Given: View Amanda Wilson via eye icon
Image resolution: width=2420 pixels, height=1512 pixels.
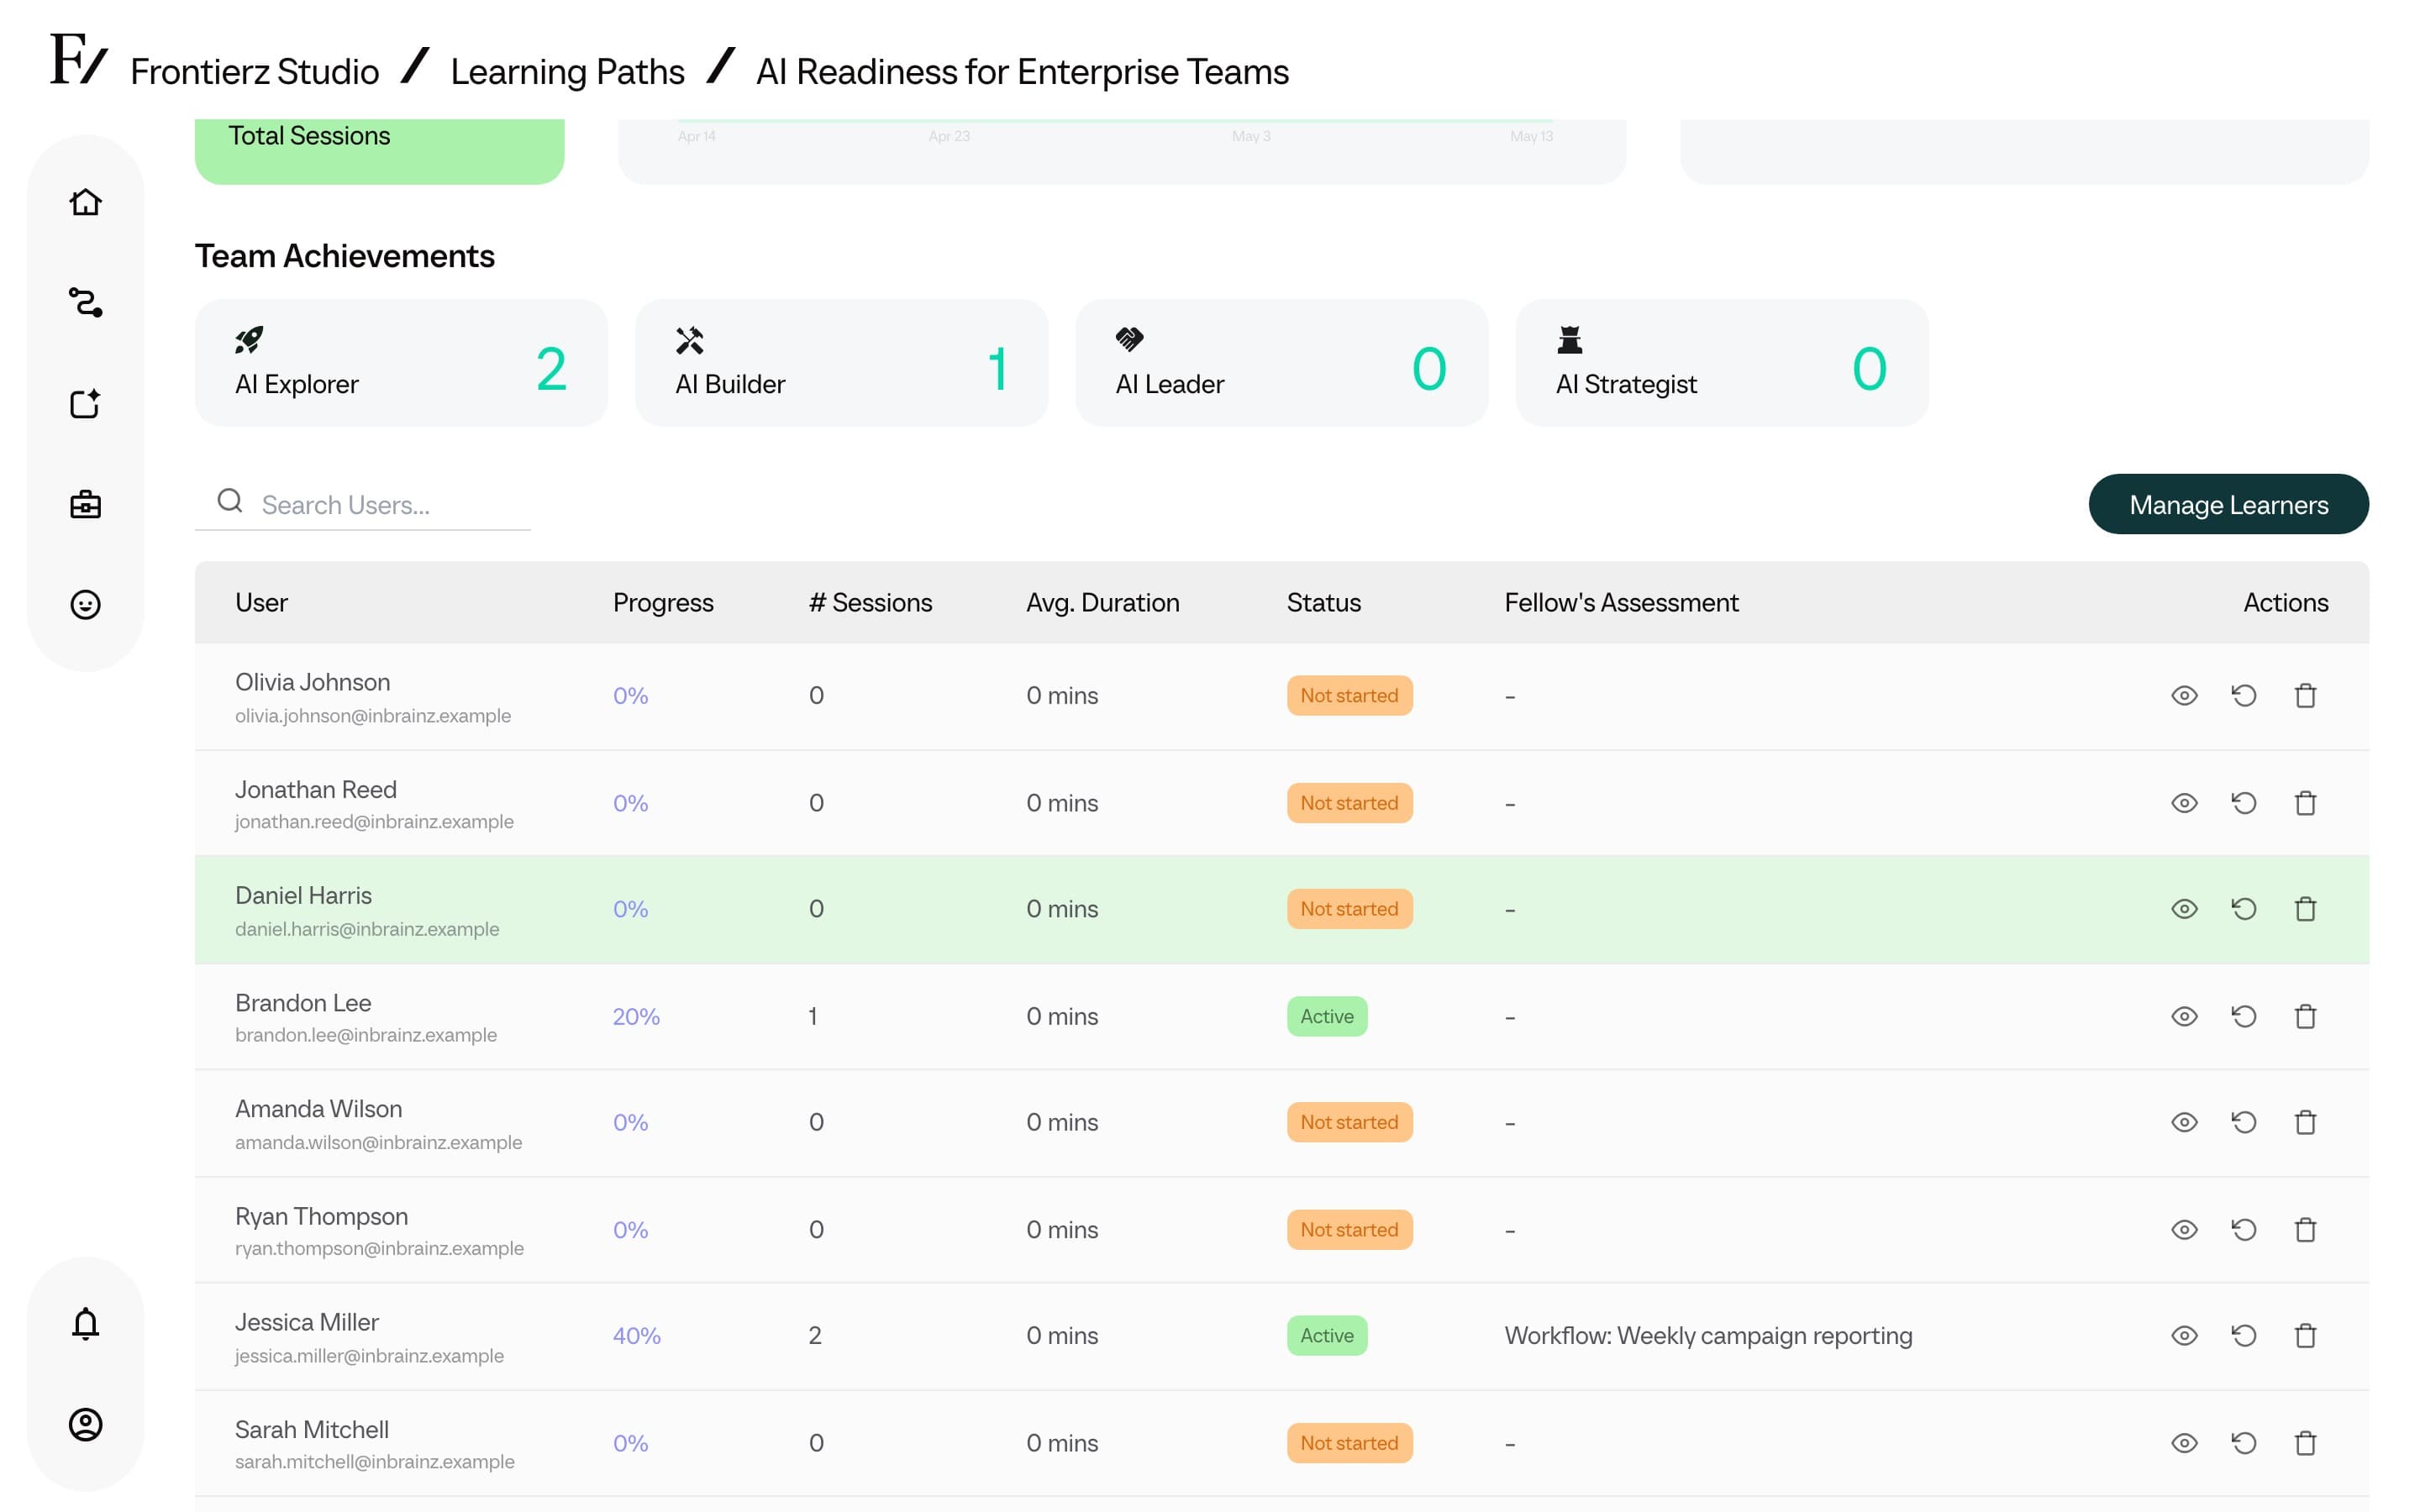Looking at the screenshot, I should pos(2184,1122).
